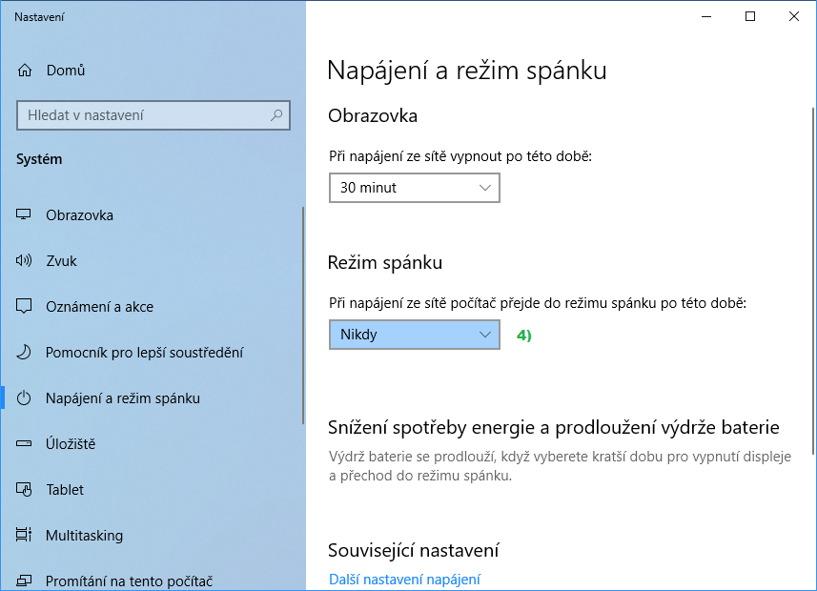Click the right content pane scrollbar
The width and height of the screenshot is (817, 591).
point(813,280)
